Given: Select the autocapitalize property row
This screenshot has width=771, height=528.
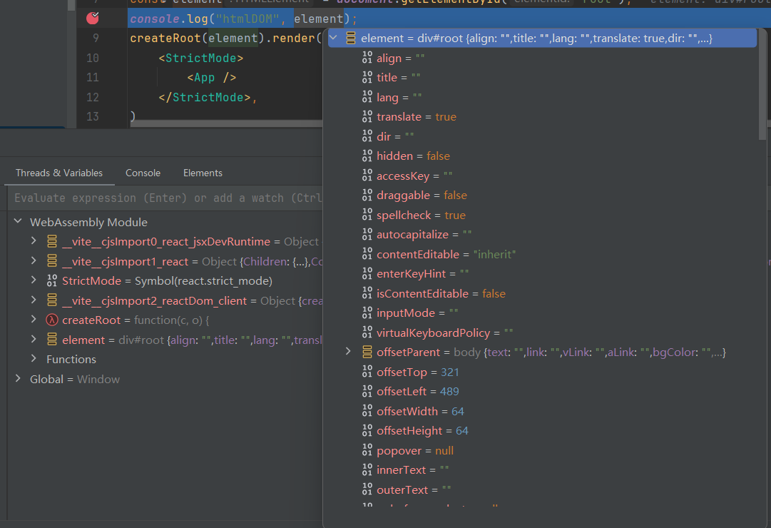Looking at the screenshot, I should (541, 235).
